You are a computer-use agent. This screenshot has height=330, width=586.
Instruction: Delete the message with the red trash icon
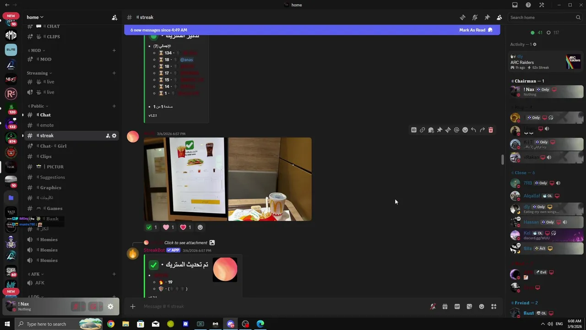[491, 130]
